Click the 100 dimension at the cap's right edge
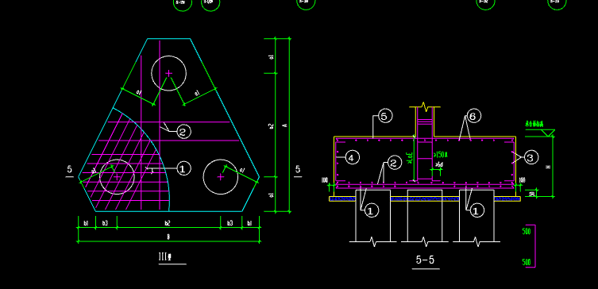 coord(522,180)
